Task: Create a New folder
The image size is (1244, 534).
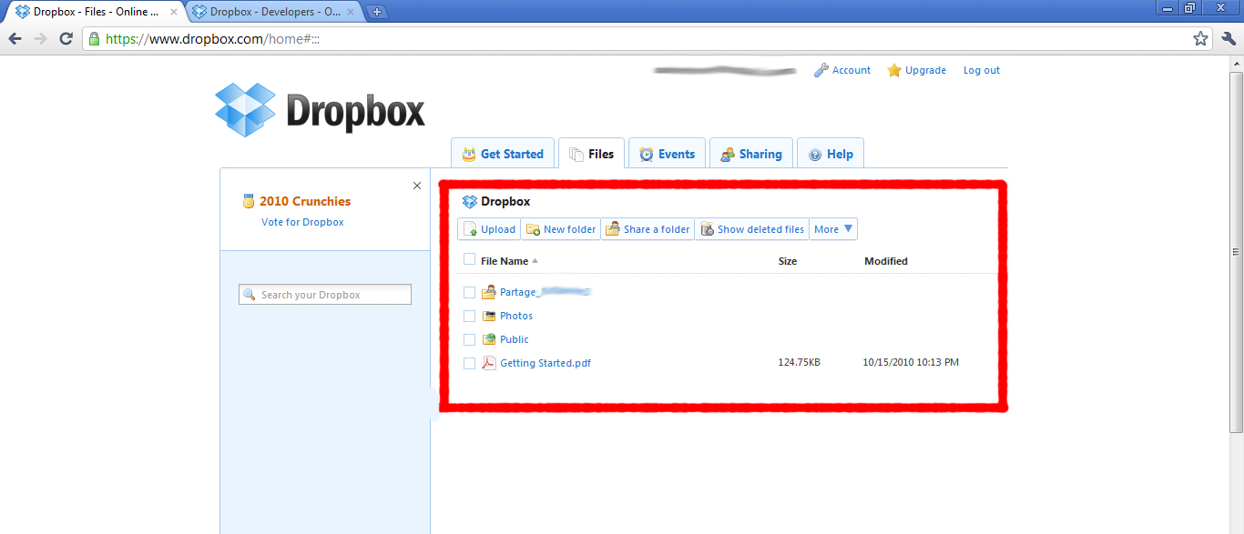Action: coord(560,228)
